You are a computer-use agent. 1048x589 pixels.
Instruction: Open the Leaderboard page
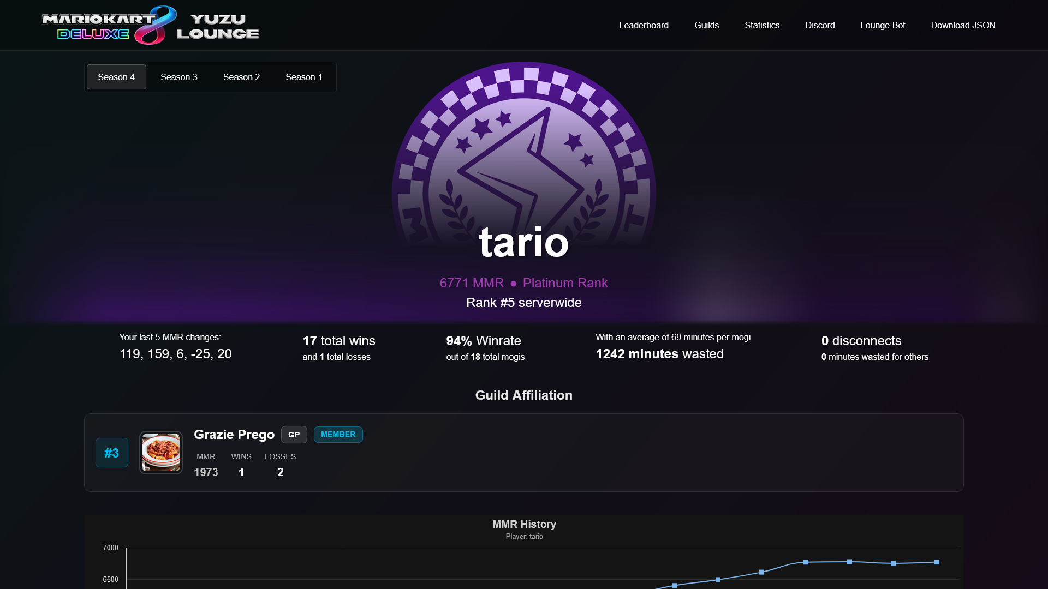644,25
